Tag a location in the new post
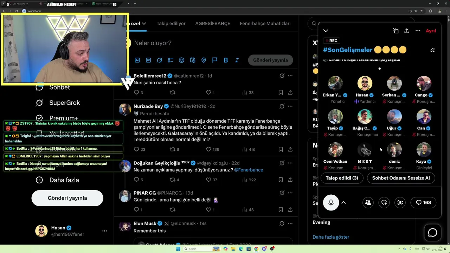450x253 pixels. [204, 60]
